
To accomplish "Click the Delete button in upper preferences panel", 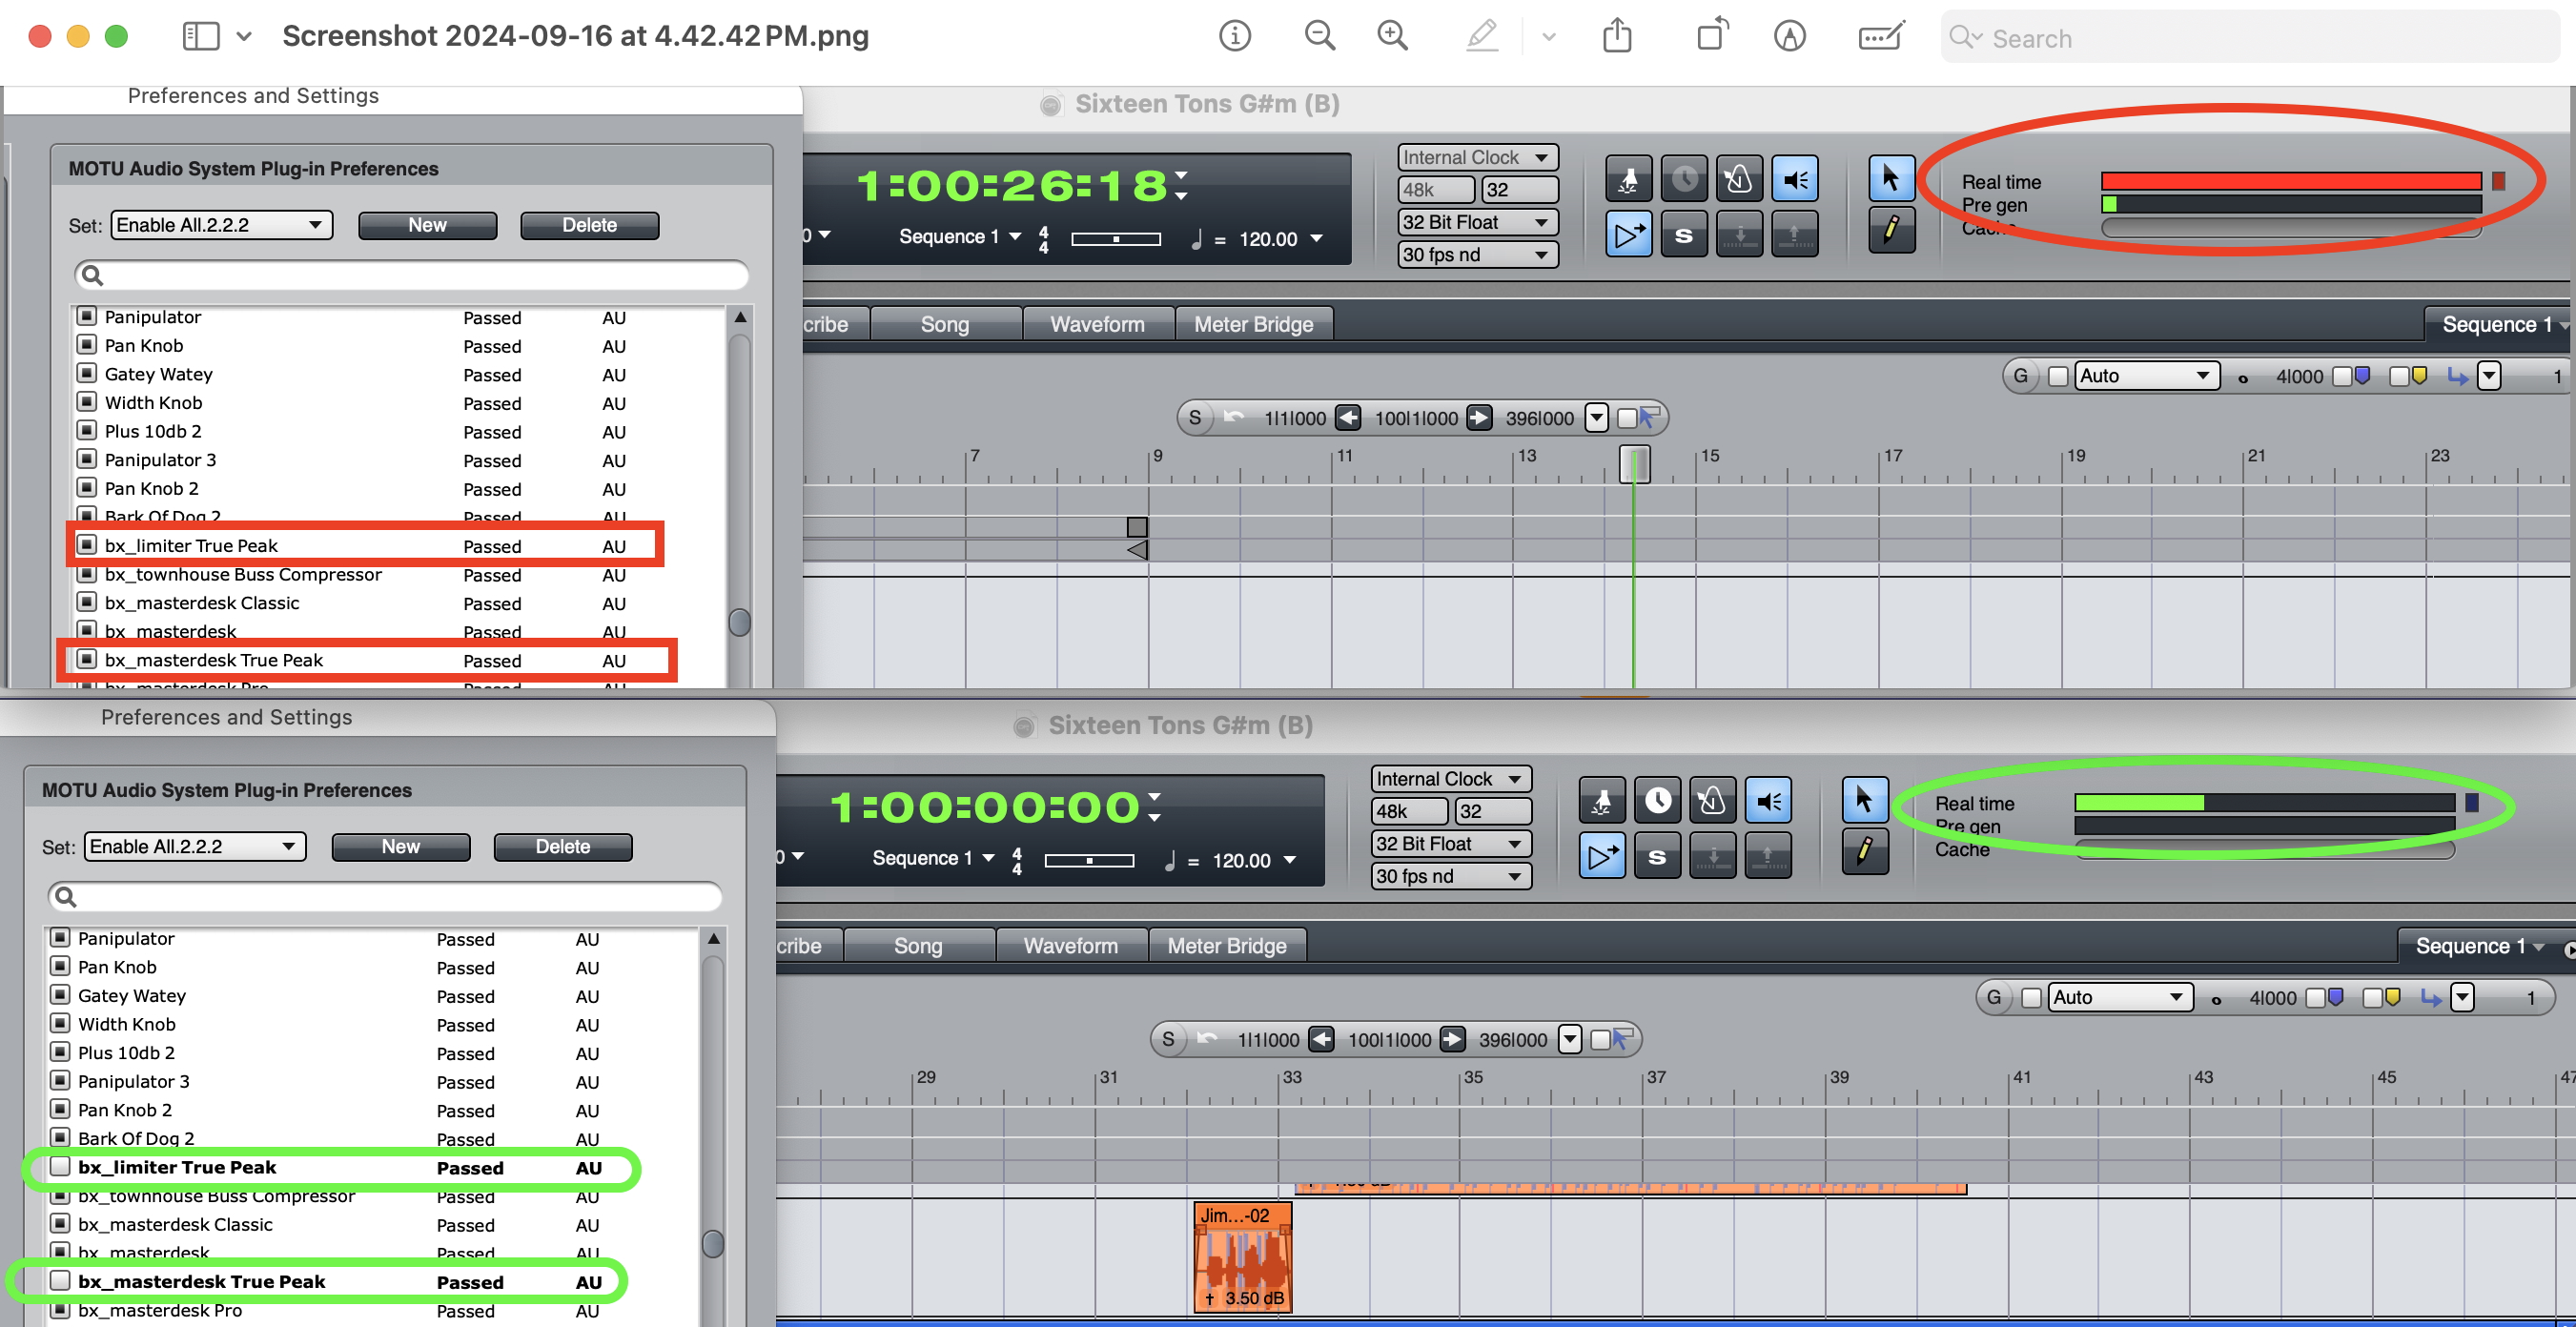I will click(x=589, y=225).
